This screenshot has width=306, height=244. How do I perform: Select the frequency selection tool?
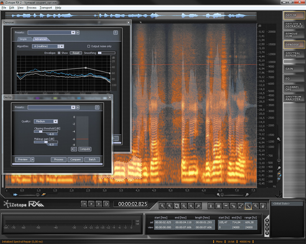[226, 206]
